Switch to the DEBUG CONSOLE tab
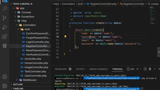Viewport: 160px width, 90px height. (98, 69)
